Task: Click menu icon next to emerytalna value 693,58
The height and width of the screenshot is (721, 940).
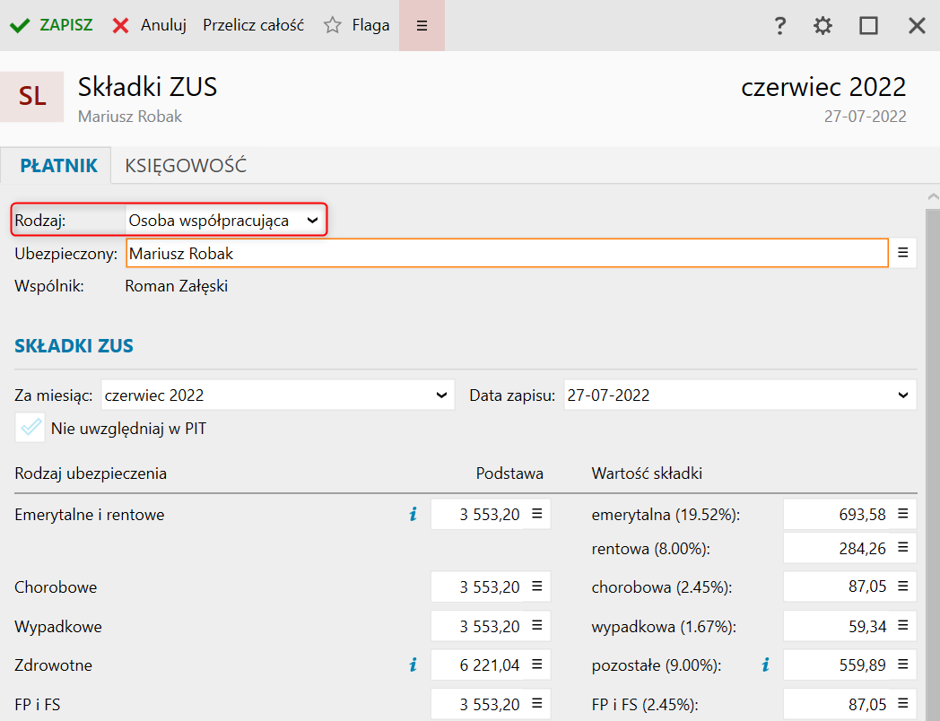Action: pos(903,515)
